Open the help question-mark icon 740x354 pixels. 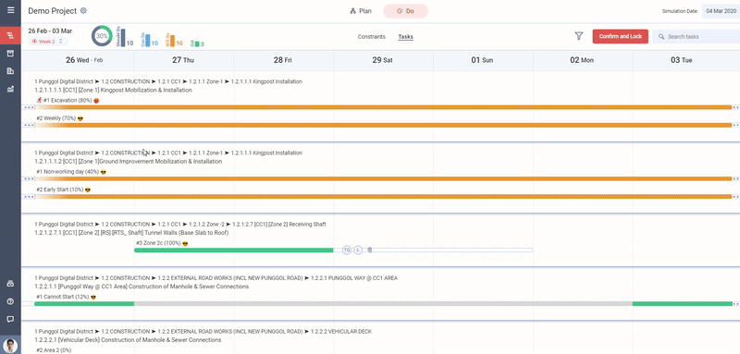coord(10,301)
